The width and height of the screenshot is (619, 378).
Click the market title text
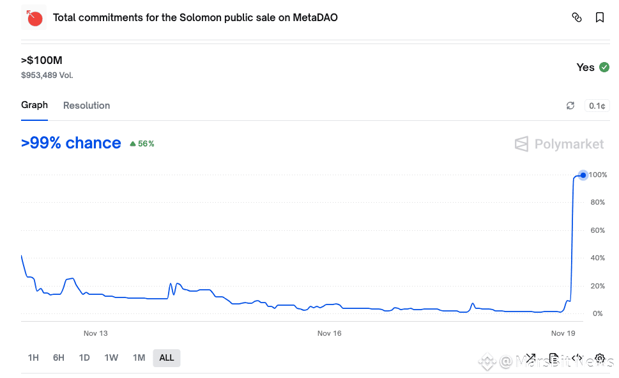coord(195,18)
